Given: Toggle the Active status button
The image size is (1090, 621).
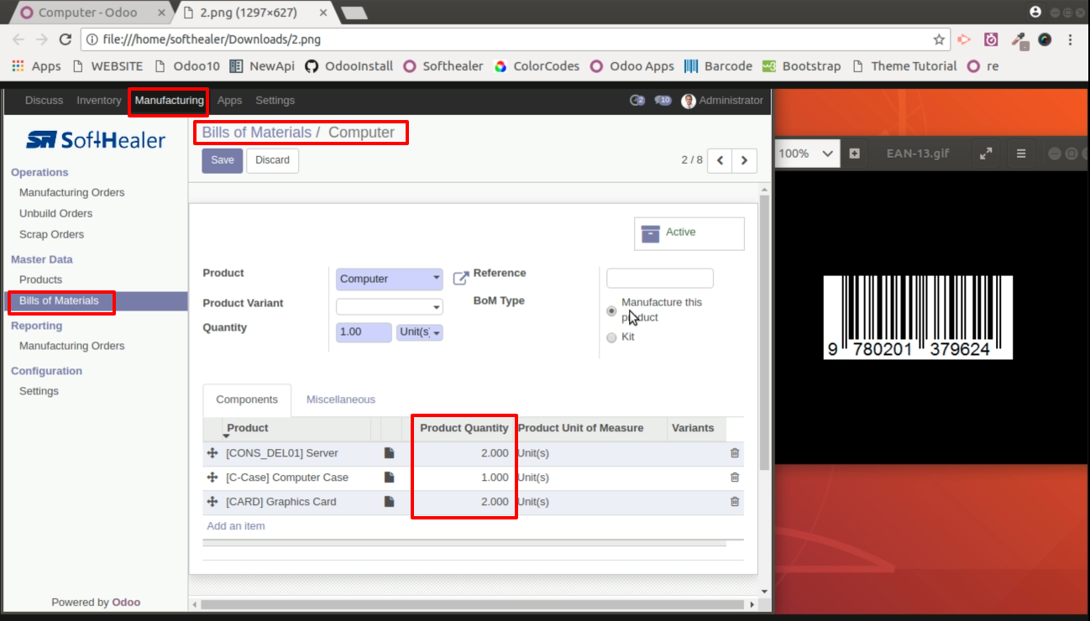Looking at the screenshot, I should [x=689, y=233].
